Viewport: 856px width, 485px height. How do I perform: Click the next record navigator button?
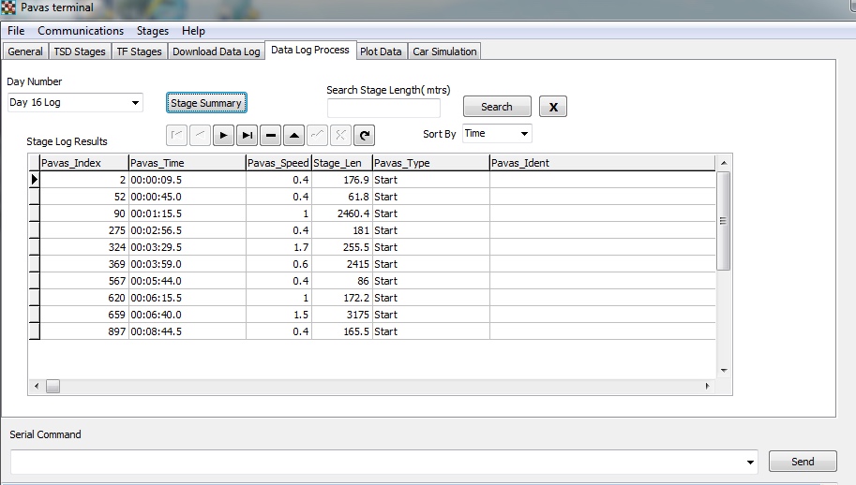(x=224, y=135)
